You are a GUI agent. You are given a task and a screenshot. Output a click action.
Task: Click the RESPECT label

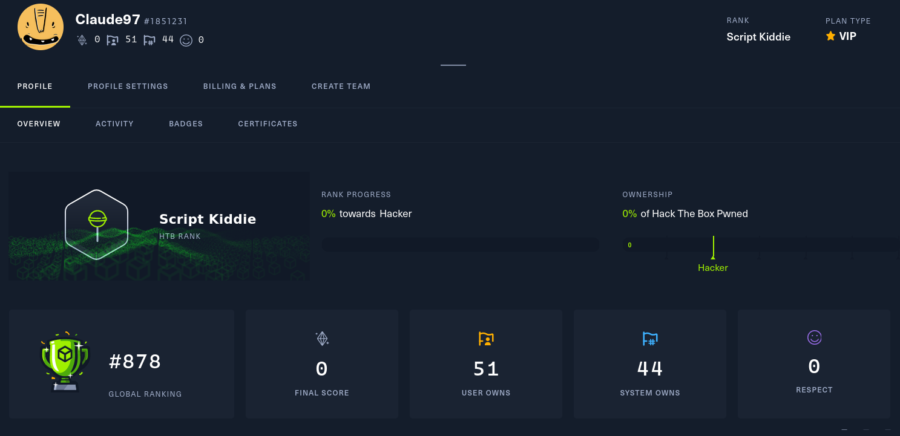coord(814,390)
